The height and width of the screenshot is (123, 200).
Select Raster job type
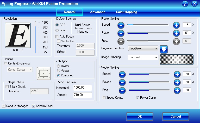(x=58, y=66)
